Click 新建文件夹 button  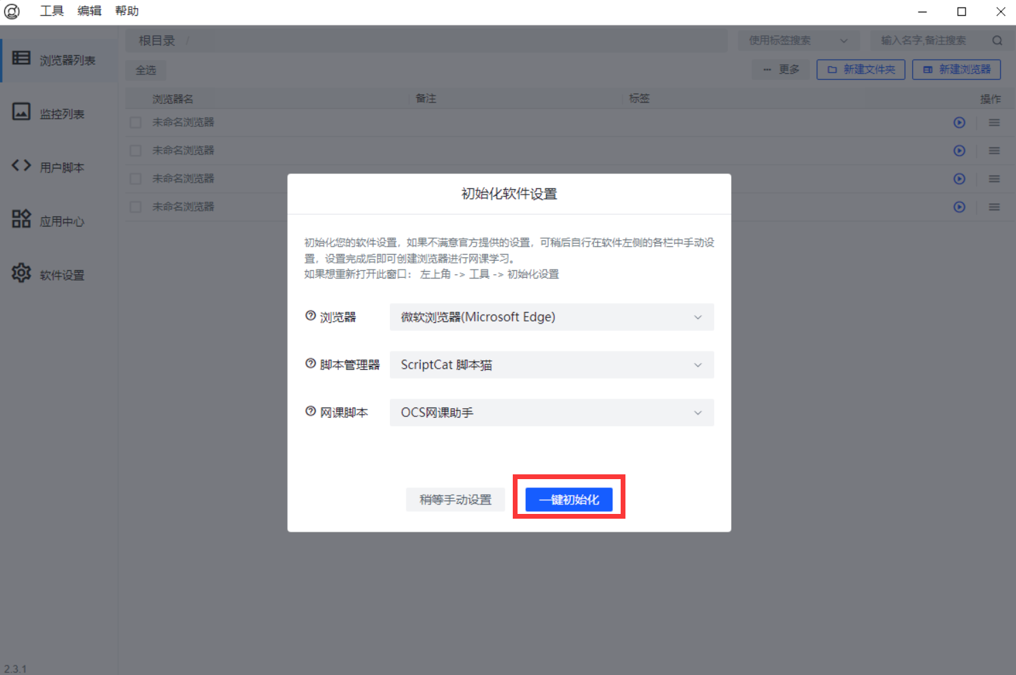[x=861, y=70]
